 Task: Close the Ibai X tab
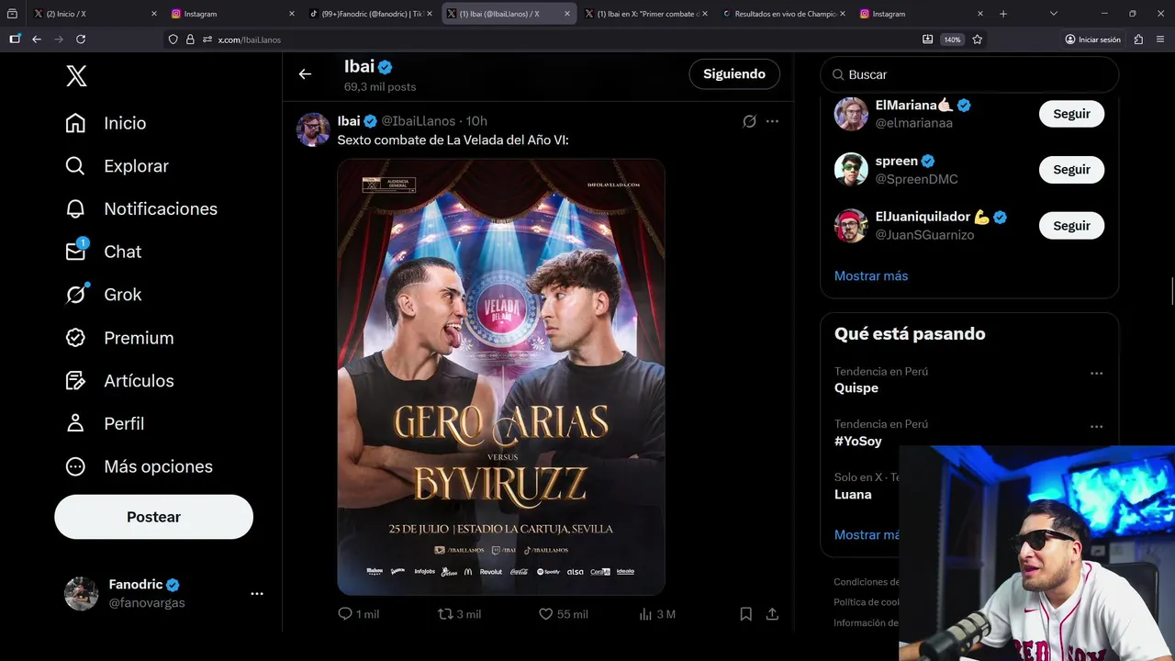[x=566, y=14]
